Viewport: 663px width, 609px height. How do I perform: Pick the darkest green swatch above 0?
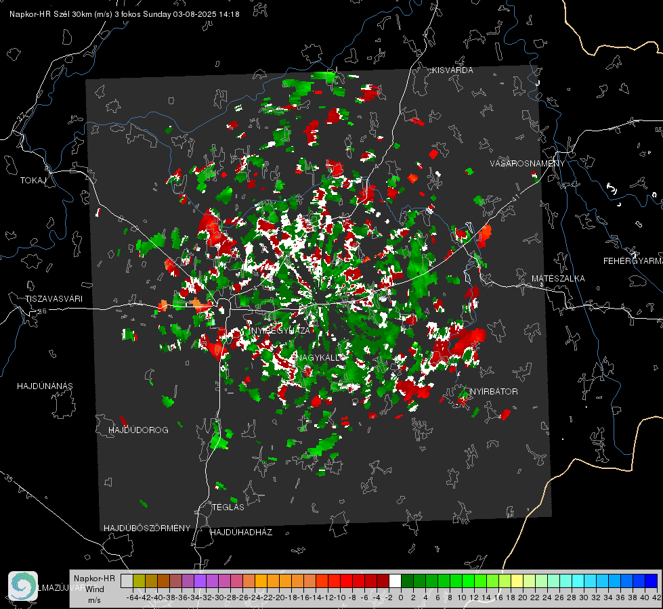(407, 581)
